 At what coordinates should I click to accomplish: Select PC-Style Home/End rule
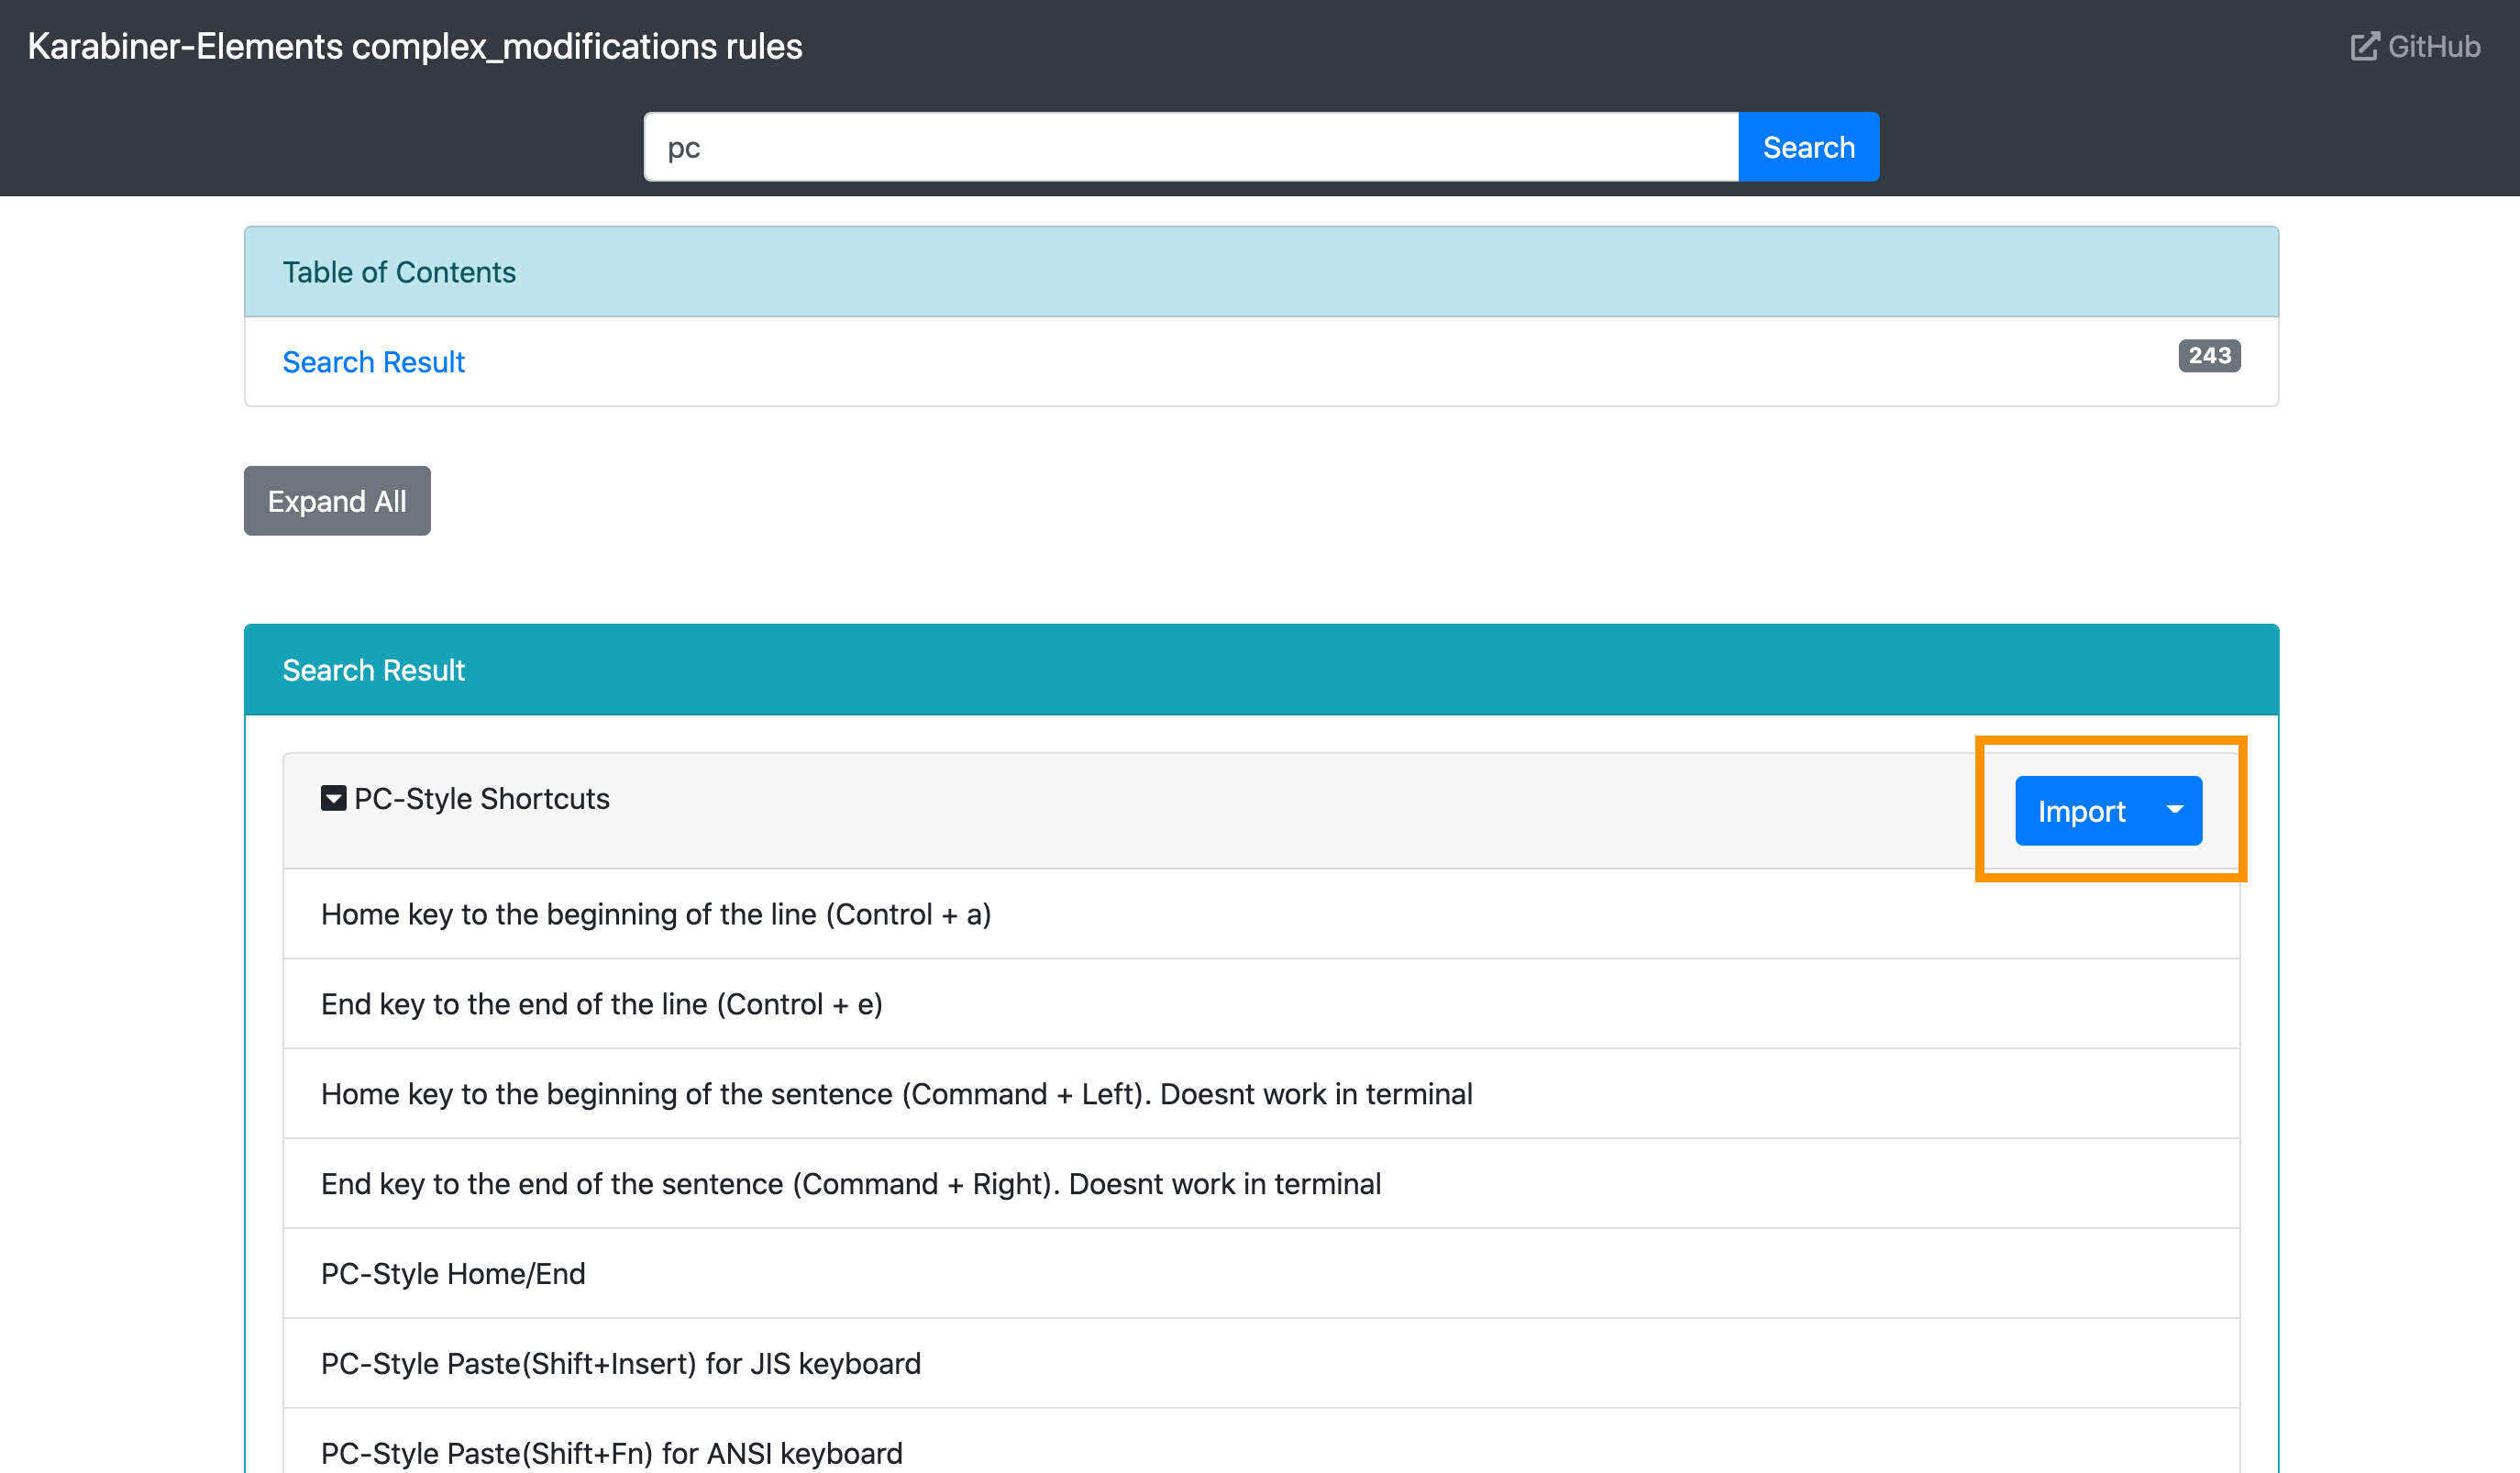pyautogui.click(x=453, y=1274)
